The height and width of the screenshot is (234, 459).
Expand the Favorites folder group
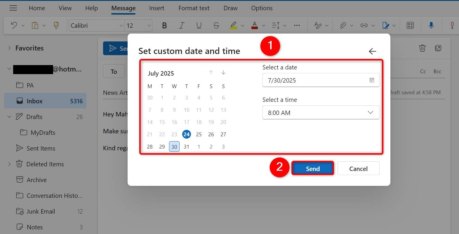point(9,48)
